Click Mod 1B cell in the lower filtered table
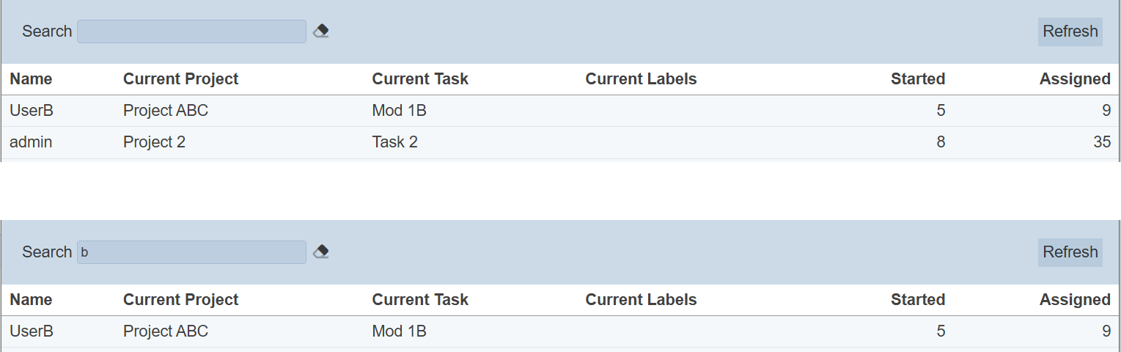Image resolution: width=1121 pixels, height=352 pixels. click(399, 331)
